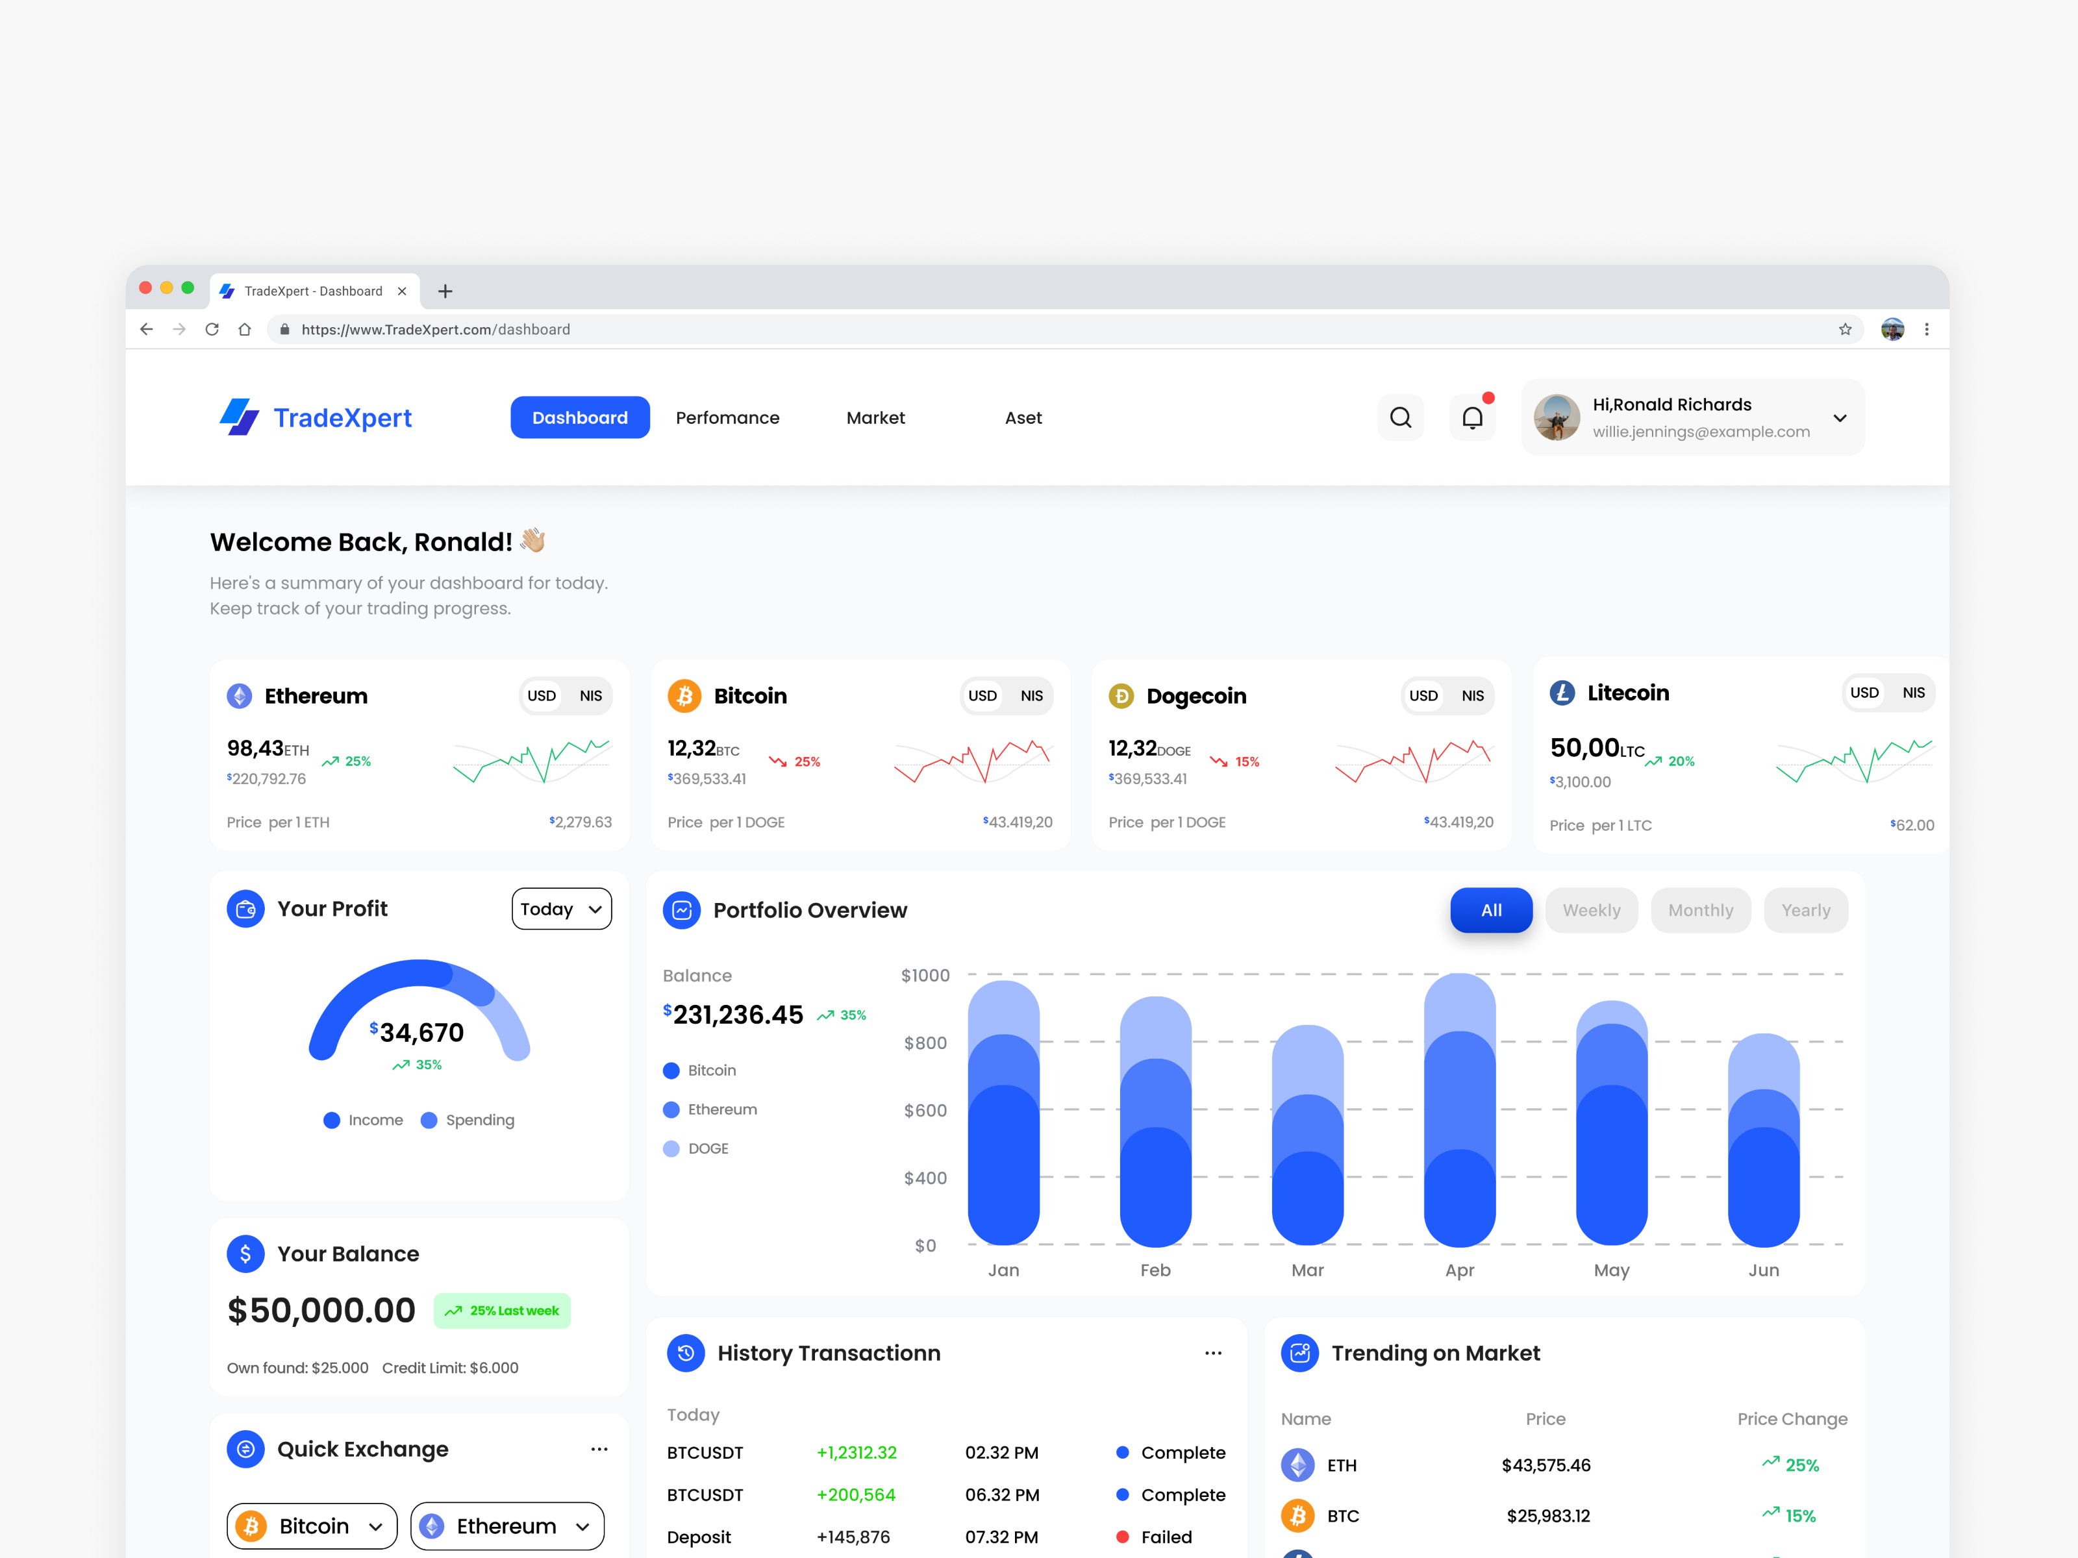Screen dimensions: 2078x1558
Task: Open the Today period dropdown in Your Profit
Action: (561, 908)
